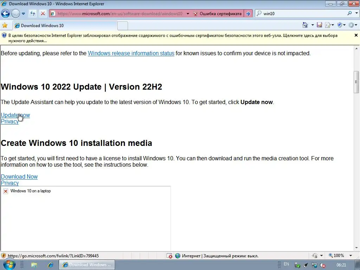Image resolution: width=360 pixels, height=270 pixels.
Task: Click the magnifier search button
Action: click(350, 13)
